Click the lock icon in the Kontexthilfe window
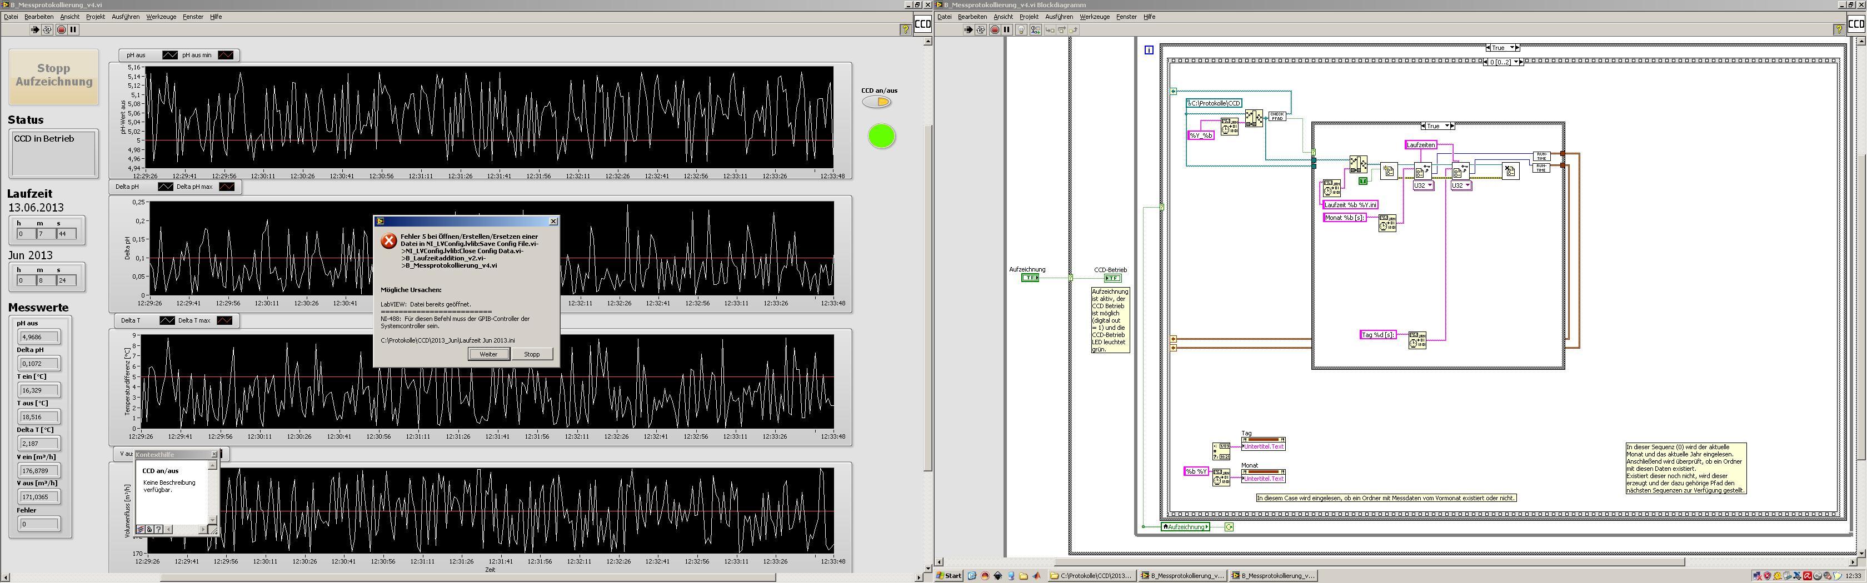 pyautogui.click(x=149, y=529)
